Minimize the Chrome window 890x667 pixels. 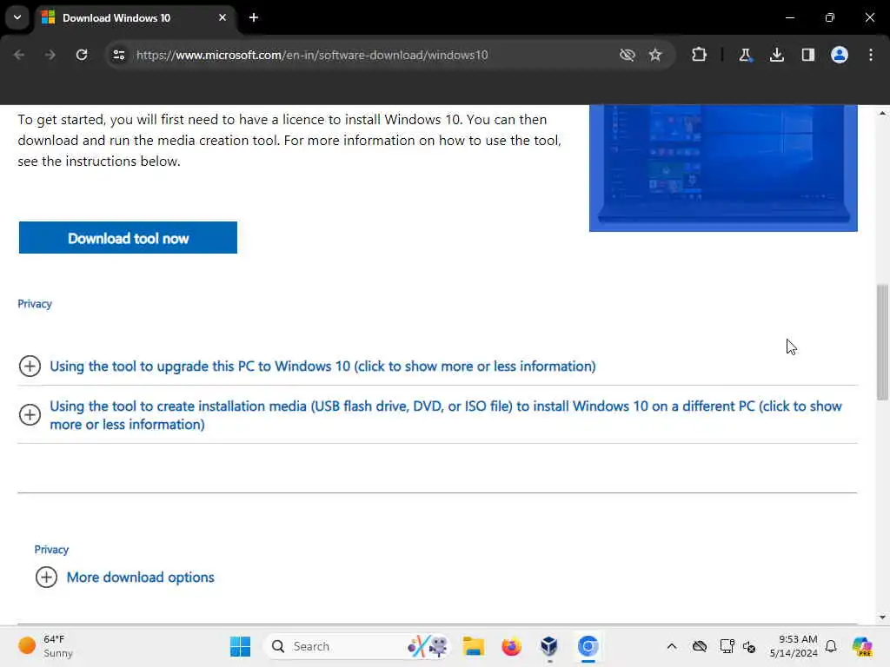(789, 17)
